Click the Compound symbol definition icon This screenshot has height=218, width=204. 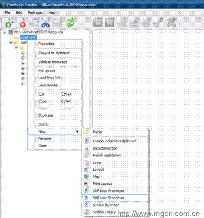pyautogui.click(x=86, y=141)
